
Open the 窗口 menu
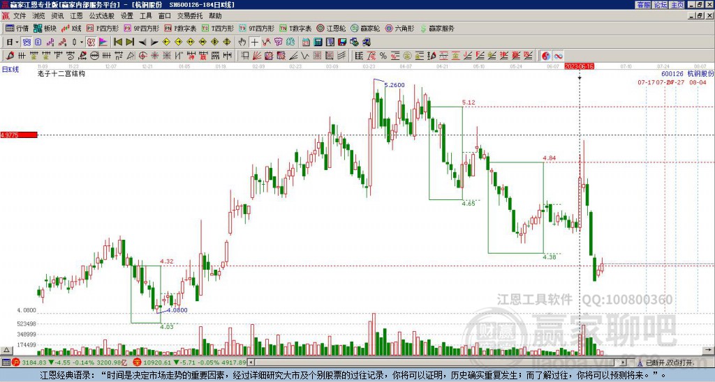[165, 16]
